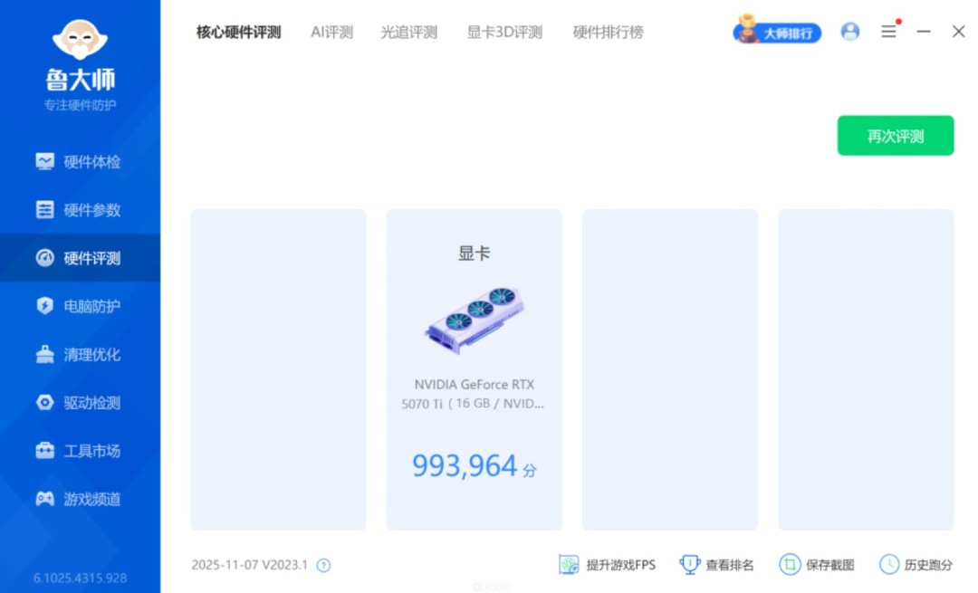
Task: Click the green 再次评测 retest button
Action: pos(896,135)
